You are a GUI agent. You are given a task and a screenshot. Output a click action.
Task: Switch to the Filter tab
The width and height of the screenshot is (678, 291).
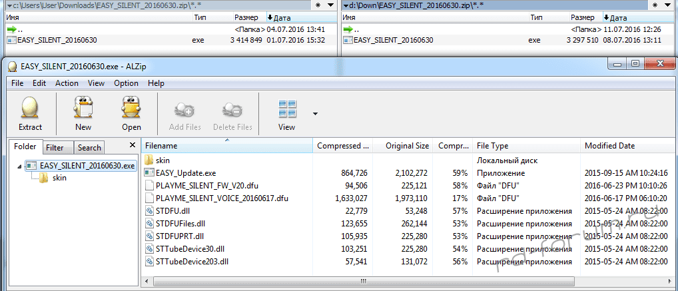[x=55, y=148]
